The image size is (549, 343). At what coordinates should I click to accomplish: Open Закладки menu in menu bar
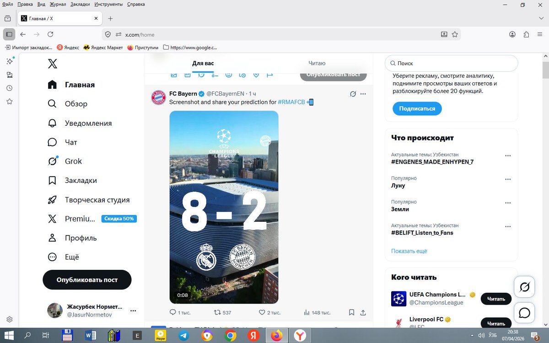[80, 4]
